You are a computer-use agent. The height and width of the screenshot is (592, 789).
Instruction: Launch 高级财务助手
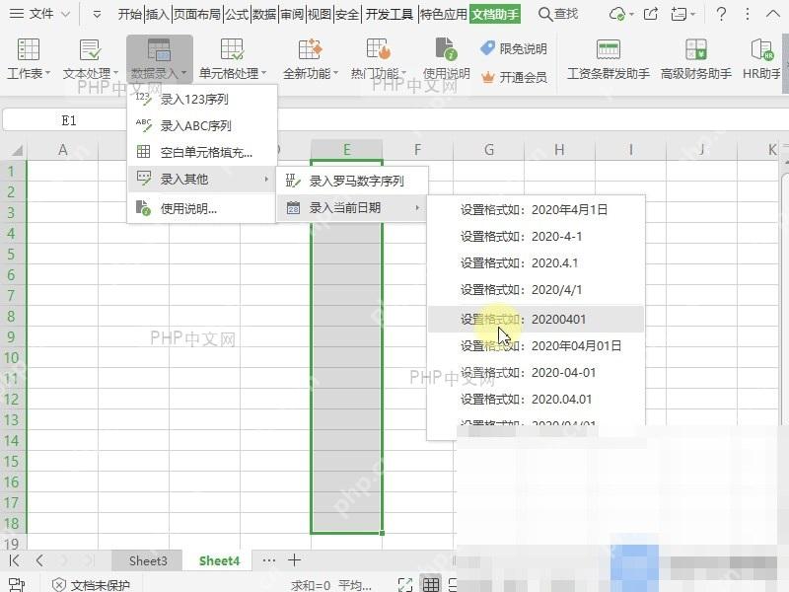click(x=696, y=59)
